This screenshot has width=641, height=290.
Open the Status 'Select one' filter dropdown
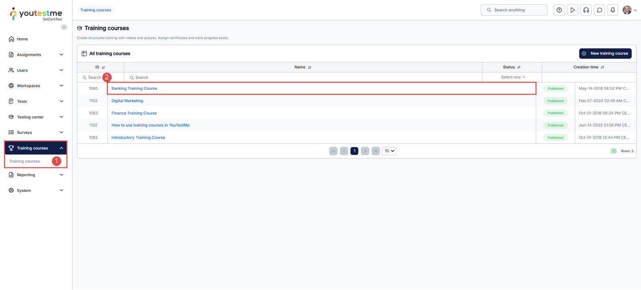[x=513, y=77]
